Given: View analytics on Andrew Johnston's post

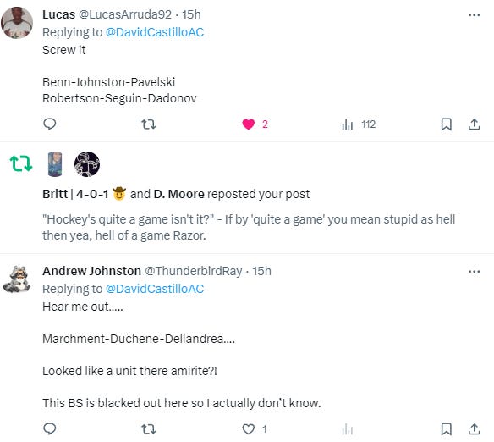Looking at the screenshot, I should coord(347,429).
